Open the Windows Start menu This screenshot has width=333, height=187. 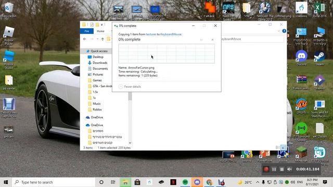pos(6,182)
